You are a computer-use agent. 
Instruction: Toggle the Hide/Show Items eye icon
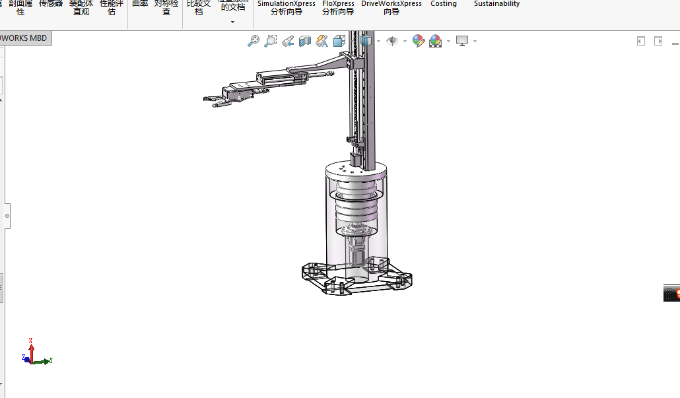pos(392,41)
